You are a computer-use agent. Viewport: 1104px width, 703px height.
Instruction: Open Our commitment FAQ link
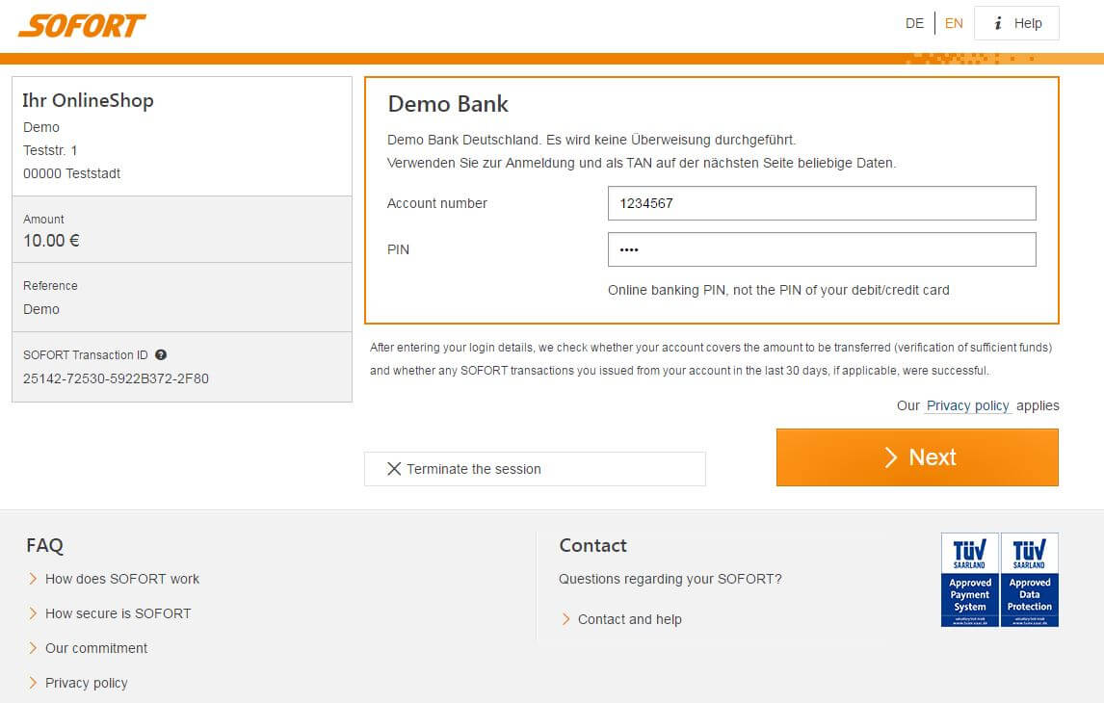point(95,648)
